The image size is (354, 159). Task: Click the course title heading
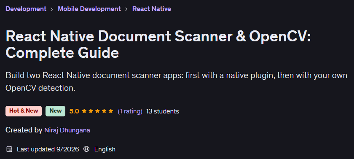158,44
